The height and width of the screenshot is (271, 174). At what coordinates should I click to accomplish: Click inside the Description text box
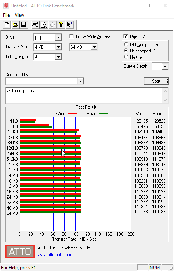tap(84, 96)
